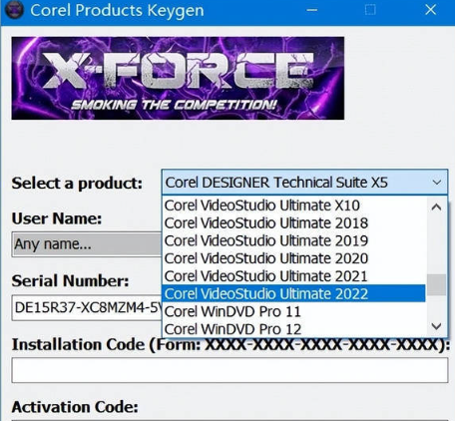Click the scroll-down arrow of product list
The height and width of the screenshot is (421, 455).
pos(436,326)
